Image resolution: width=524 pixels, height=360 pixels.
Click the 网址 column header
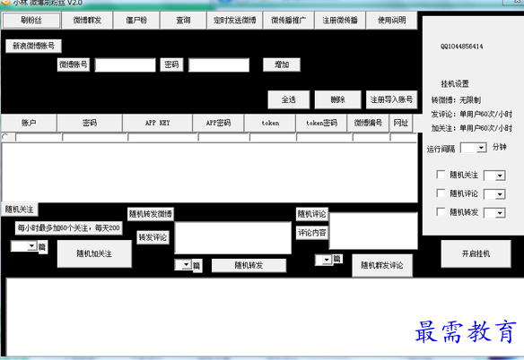coord(401,123)
